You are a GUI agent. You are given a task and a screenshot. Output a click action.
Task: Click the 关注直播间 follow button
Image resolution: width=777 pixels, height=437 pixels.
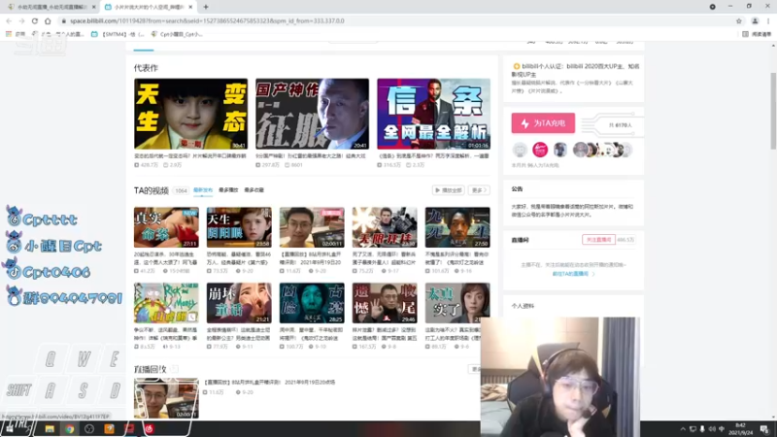(598, 240)
